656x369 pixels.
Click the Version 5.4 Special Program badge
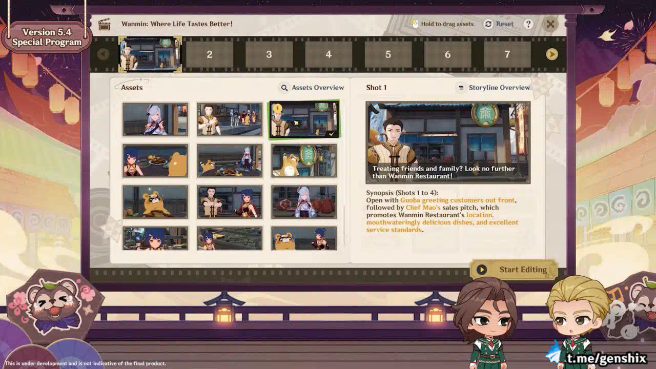pyautogui.click(x=47, y=37)
